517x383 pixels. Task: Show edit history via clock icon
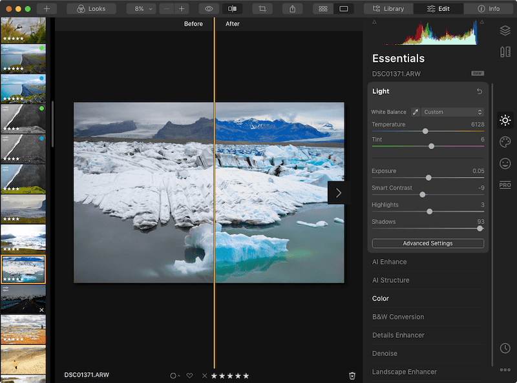(x=504, y=348)
